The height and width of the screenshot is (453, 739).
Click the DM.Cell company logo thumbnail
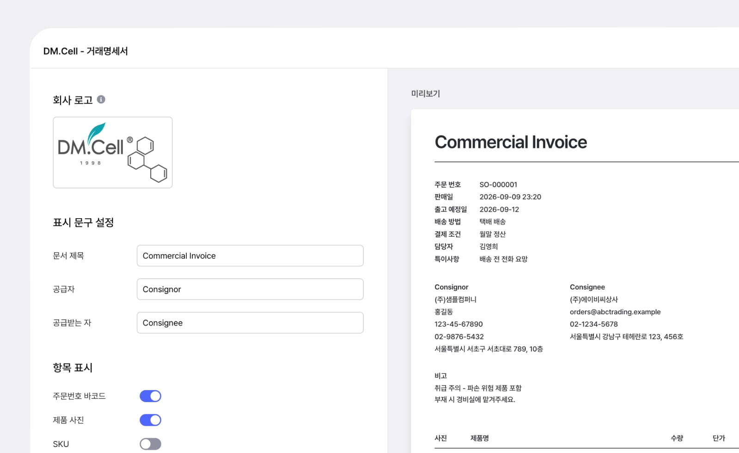pyautogui.click(x=113, y=153)
